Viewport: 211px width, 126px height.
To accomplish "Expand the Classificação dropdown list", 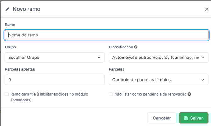I will (158, 58).
